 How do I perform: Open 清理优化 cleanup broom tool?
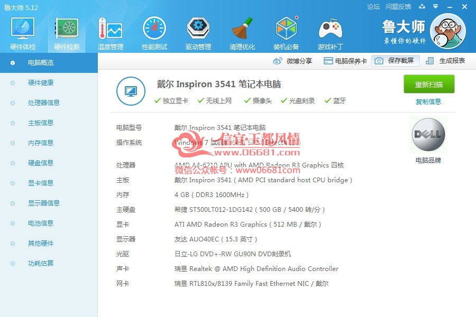click(x=242, y=33)
